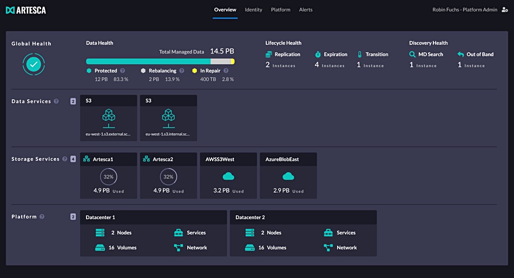This screenshot has width=514, height=278.
Task: Click Robin Fuchs - Platform Admin
Action: click(x=465, y=10)
